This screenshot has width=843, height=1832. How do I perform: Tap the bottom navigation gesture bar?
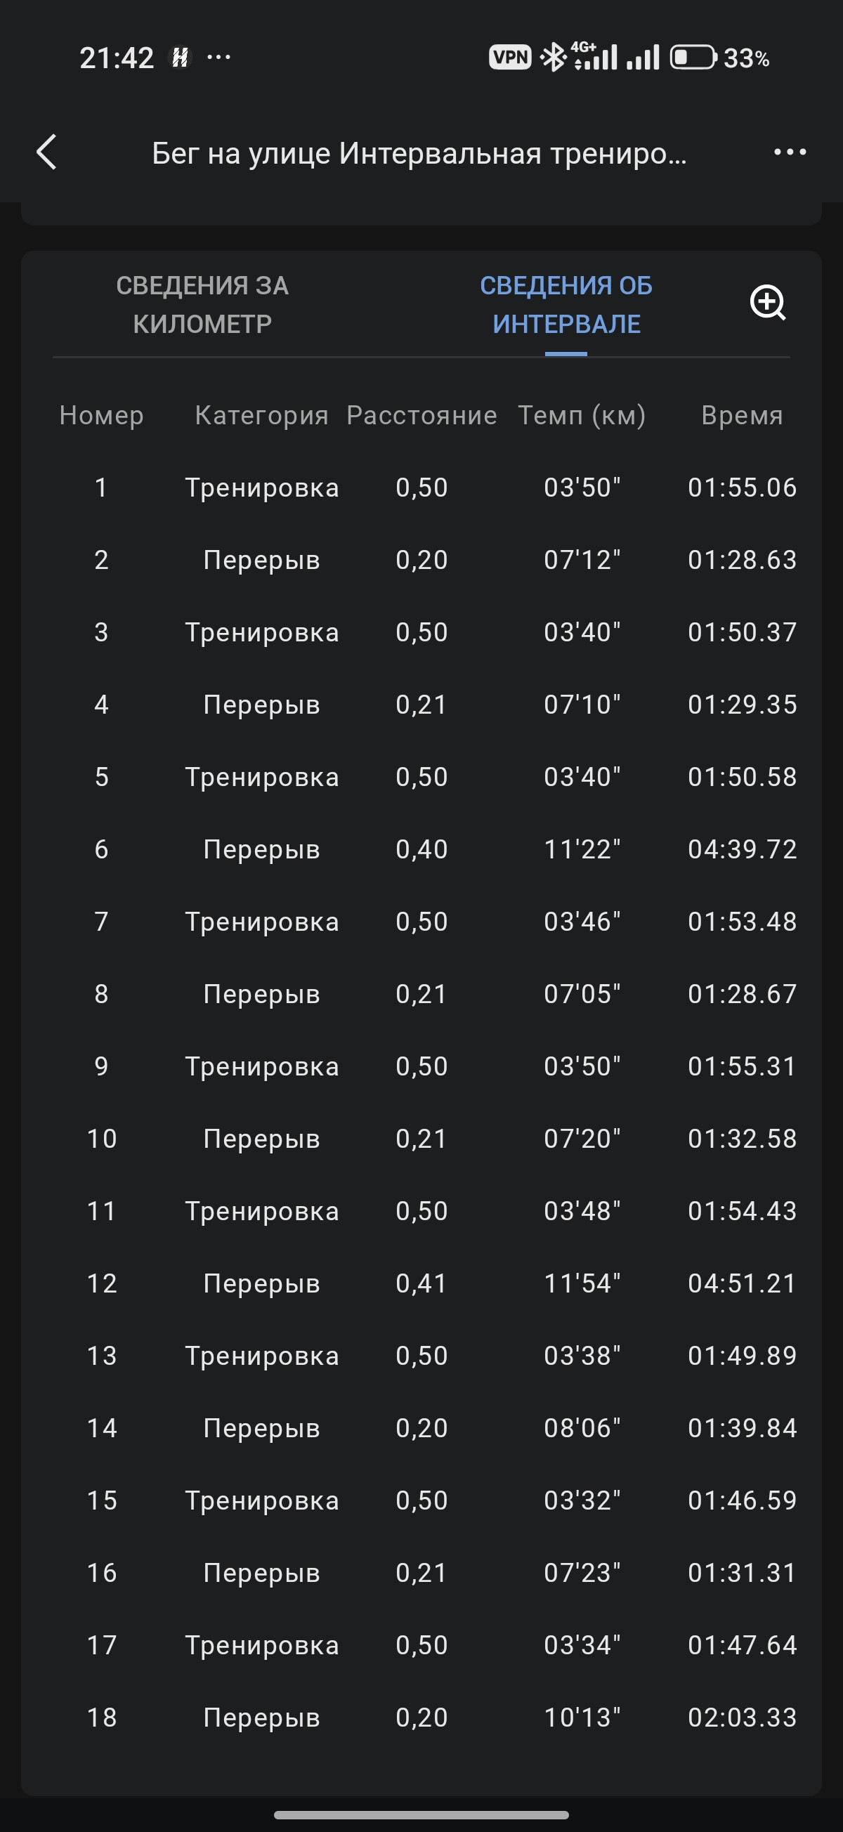coord(421,1815)
